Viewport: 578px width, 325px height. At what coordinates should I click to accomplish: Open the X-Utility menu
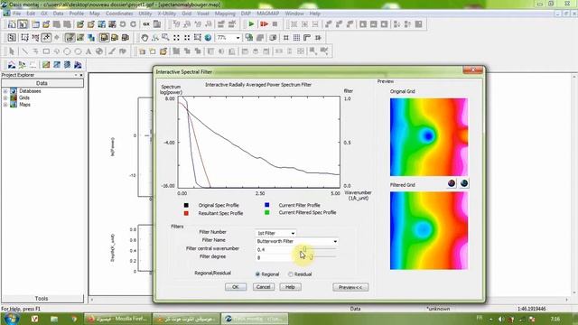pyautogui.click(x=166, y=14)
